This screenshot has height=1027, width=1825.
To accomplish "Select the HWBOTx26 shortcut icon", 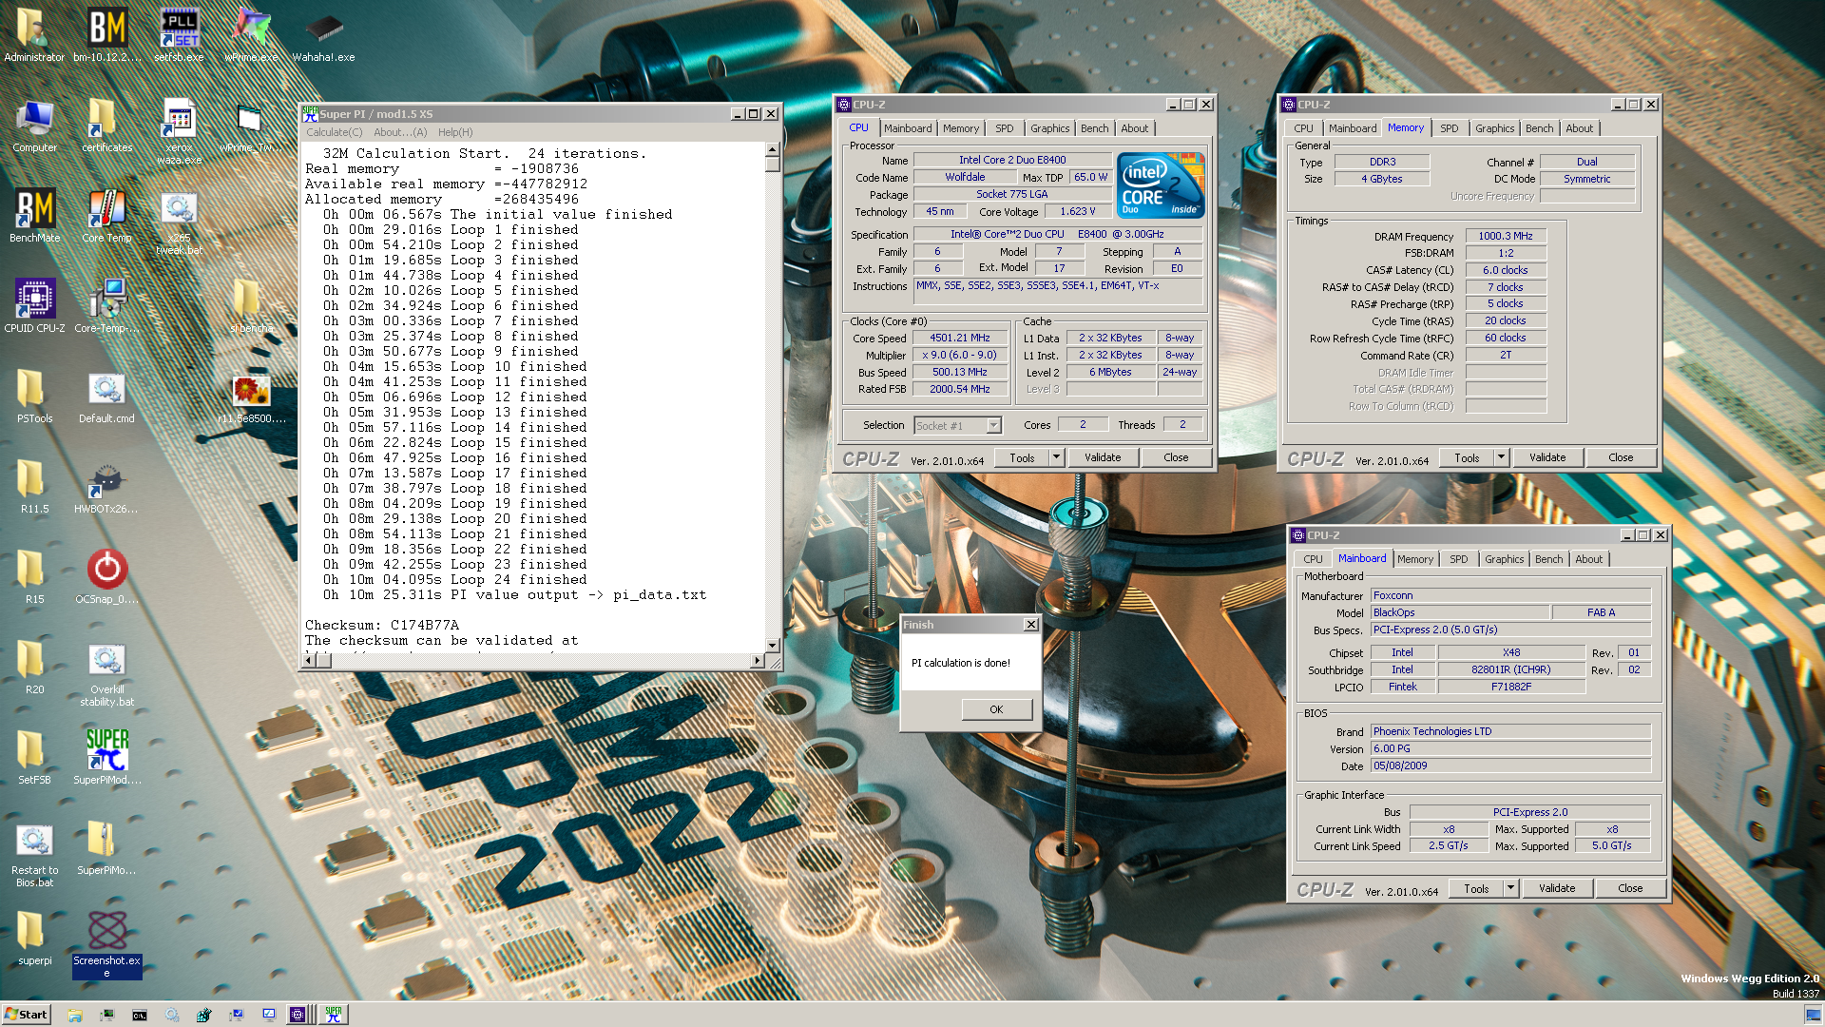I will pos(106,487).
